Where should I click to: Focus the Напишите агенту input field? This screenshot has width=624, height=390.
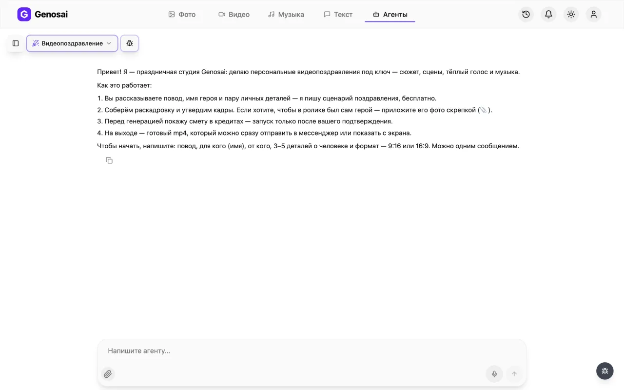(x=312, y=351)
